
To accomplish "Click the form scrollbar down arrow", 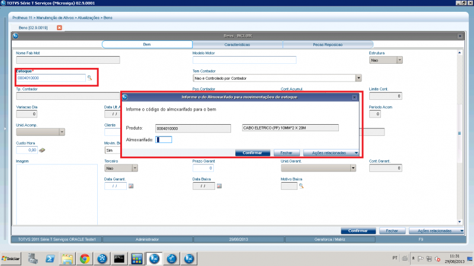I will (460, 222).
